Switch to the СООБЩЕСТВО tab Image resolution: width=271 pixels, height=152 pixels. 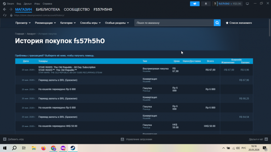[77, 10]
